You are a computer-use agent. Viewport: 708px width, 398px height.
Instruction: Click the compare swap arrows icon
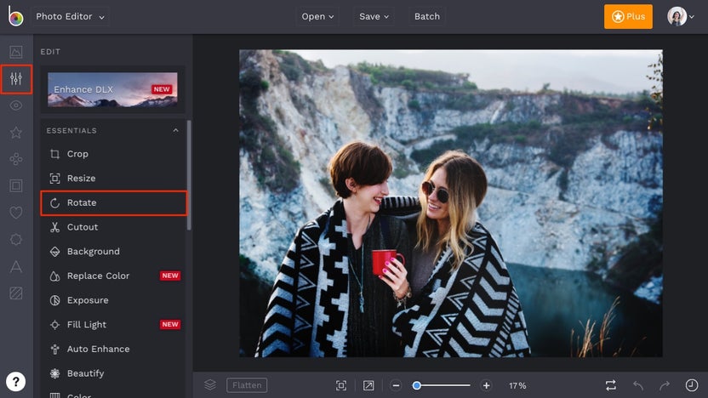[x=610, y=385]
